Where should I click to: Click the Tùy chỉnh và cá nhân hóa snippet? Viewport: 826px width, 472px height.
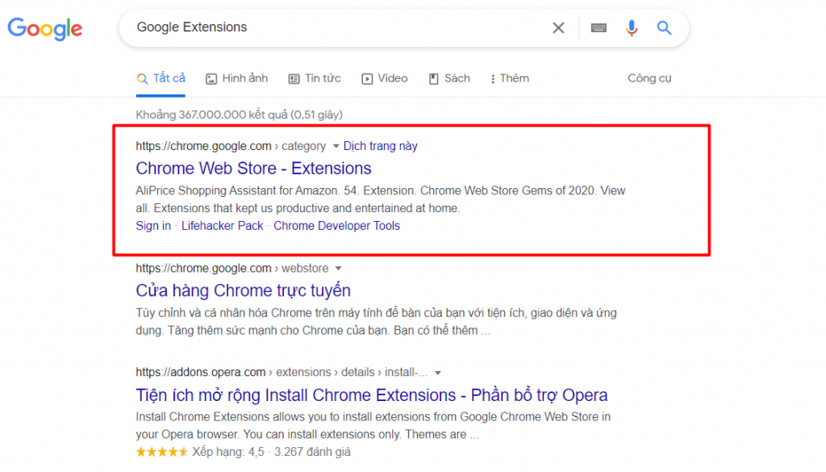[x=376, y=321]
